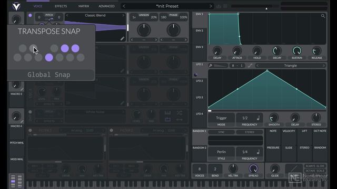Toggle F-sharp dot in Transpose Snap
Viewport: 337px width, 189px height.
[54, 48]
